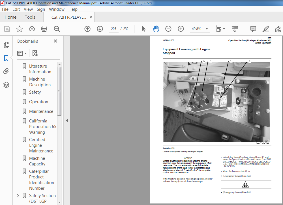Expand the Safety Section (D6T LGP bookmark
283x205 pixels.
click(18, 196)
